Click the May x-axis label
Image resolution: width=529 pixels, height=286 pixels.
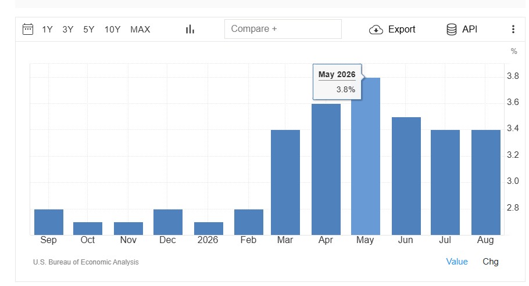point(365,240)
